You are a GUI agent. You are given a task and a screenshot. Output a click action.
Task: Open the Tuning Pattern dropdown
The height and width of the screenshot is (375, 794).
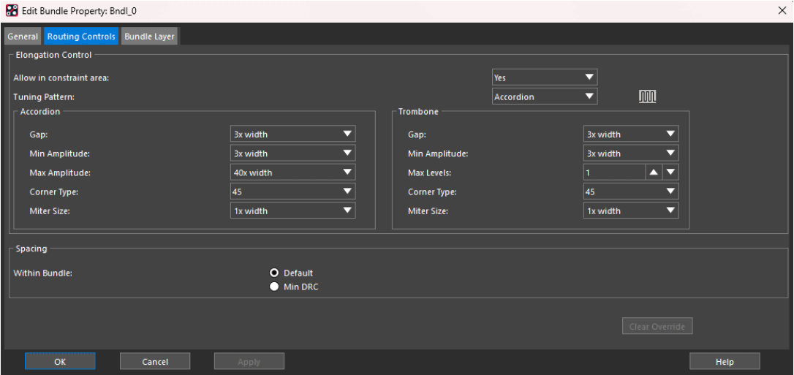545,96
